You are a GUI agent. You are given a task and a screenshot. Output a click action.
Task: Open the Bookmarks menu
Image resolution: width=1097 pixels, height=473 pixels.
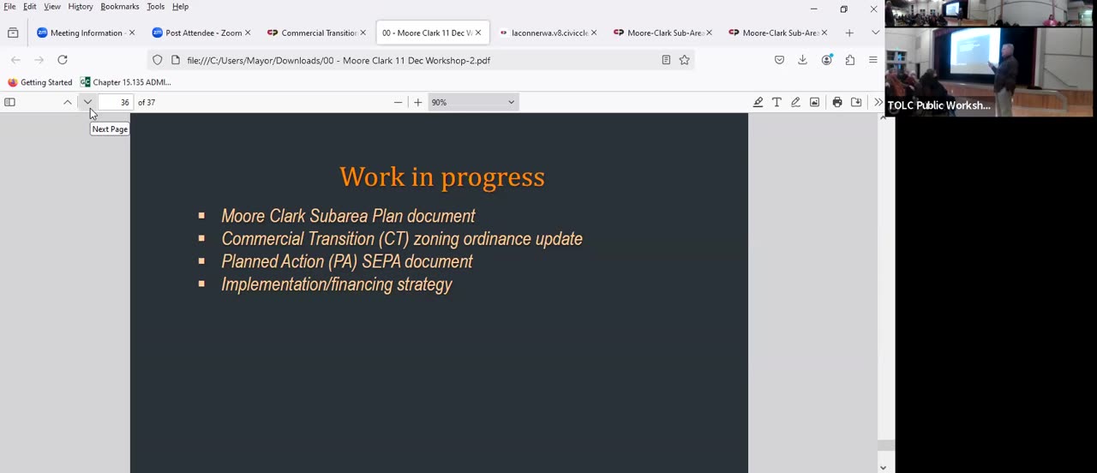click(x=120, y=6)
